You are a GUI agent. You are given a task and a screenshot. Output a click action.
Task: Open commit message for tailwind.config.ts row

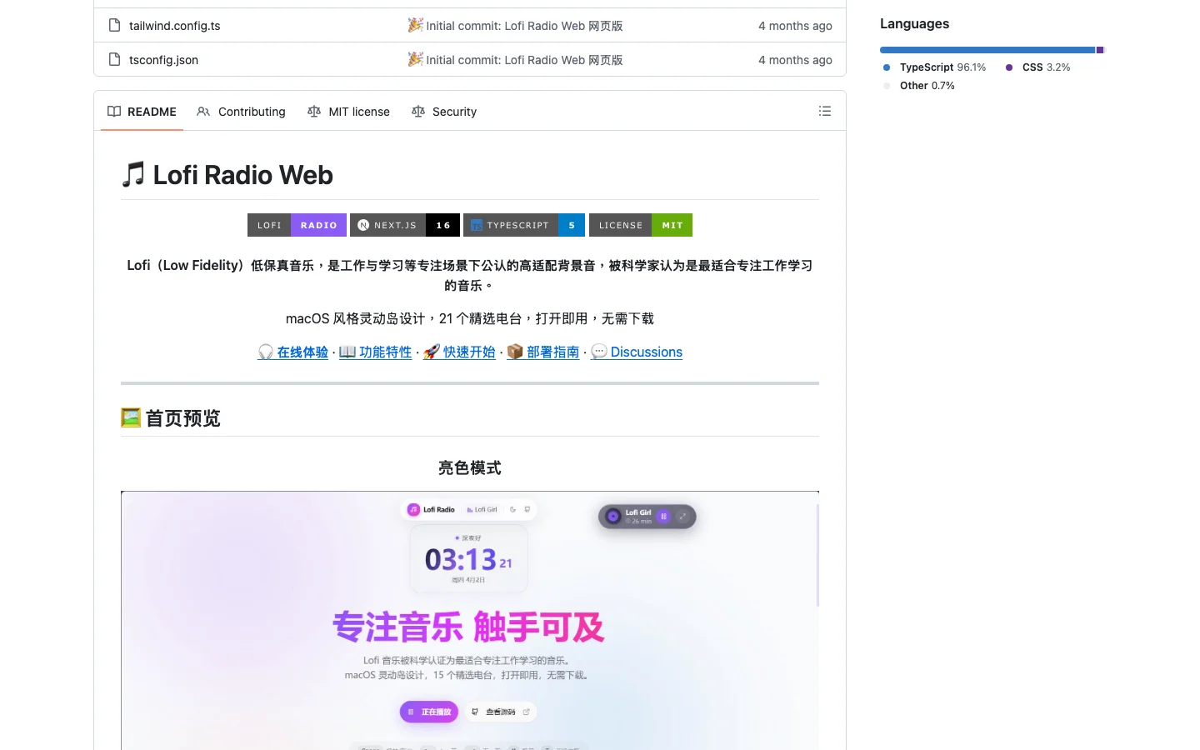point(515,26)
